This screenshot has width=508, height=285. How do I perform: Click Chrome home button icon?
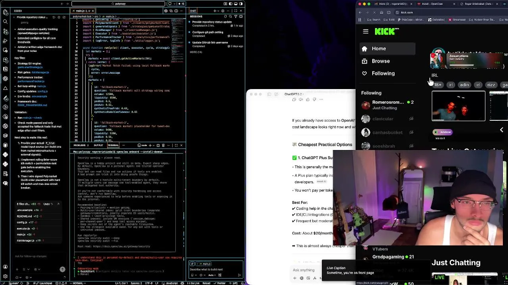click(381, 12)
